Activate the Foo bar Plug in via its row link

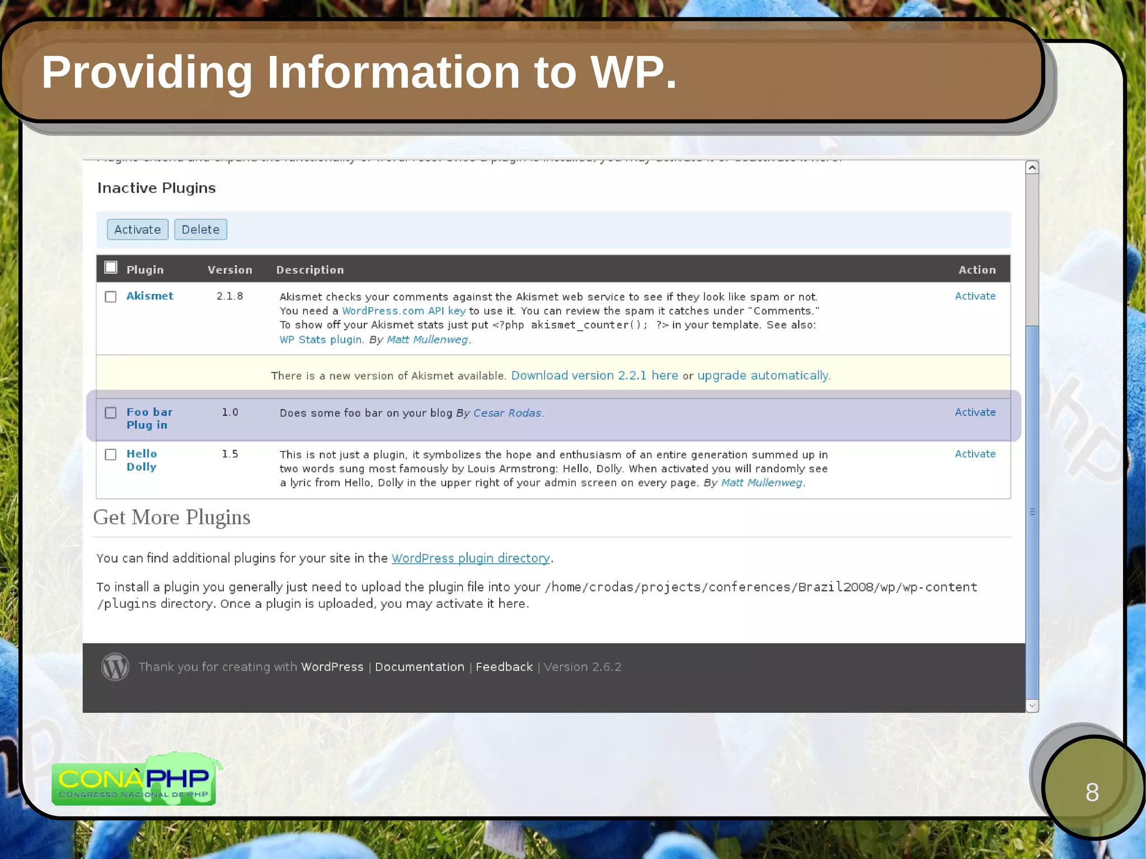(975, 412)
